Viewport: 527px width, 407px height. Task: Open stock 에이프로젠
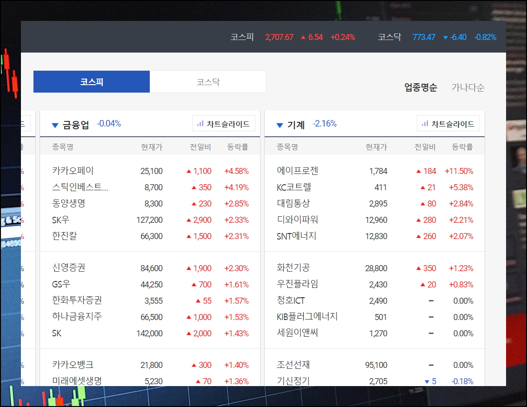(297, 171)
